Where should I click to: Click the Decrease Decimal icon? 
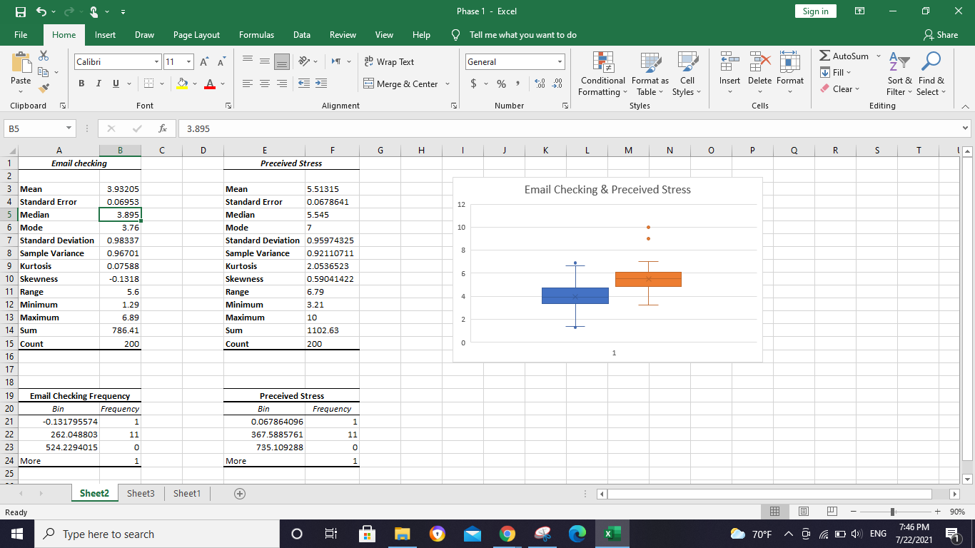tap(557, 84)
